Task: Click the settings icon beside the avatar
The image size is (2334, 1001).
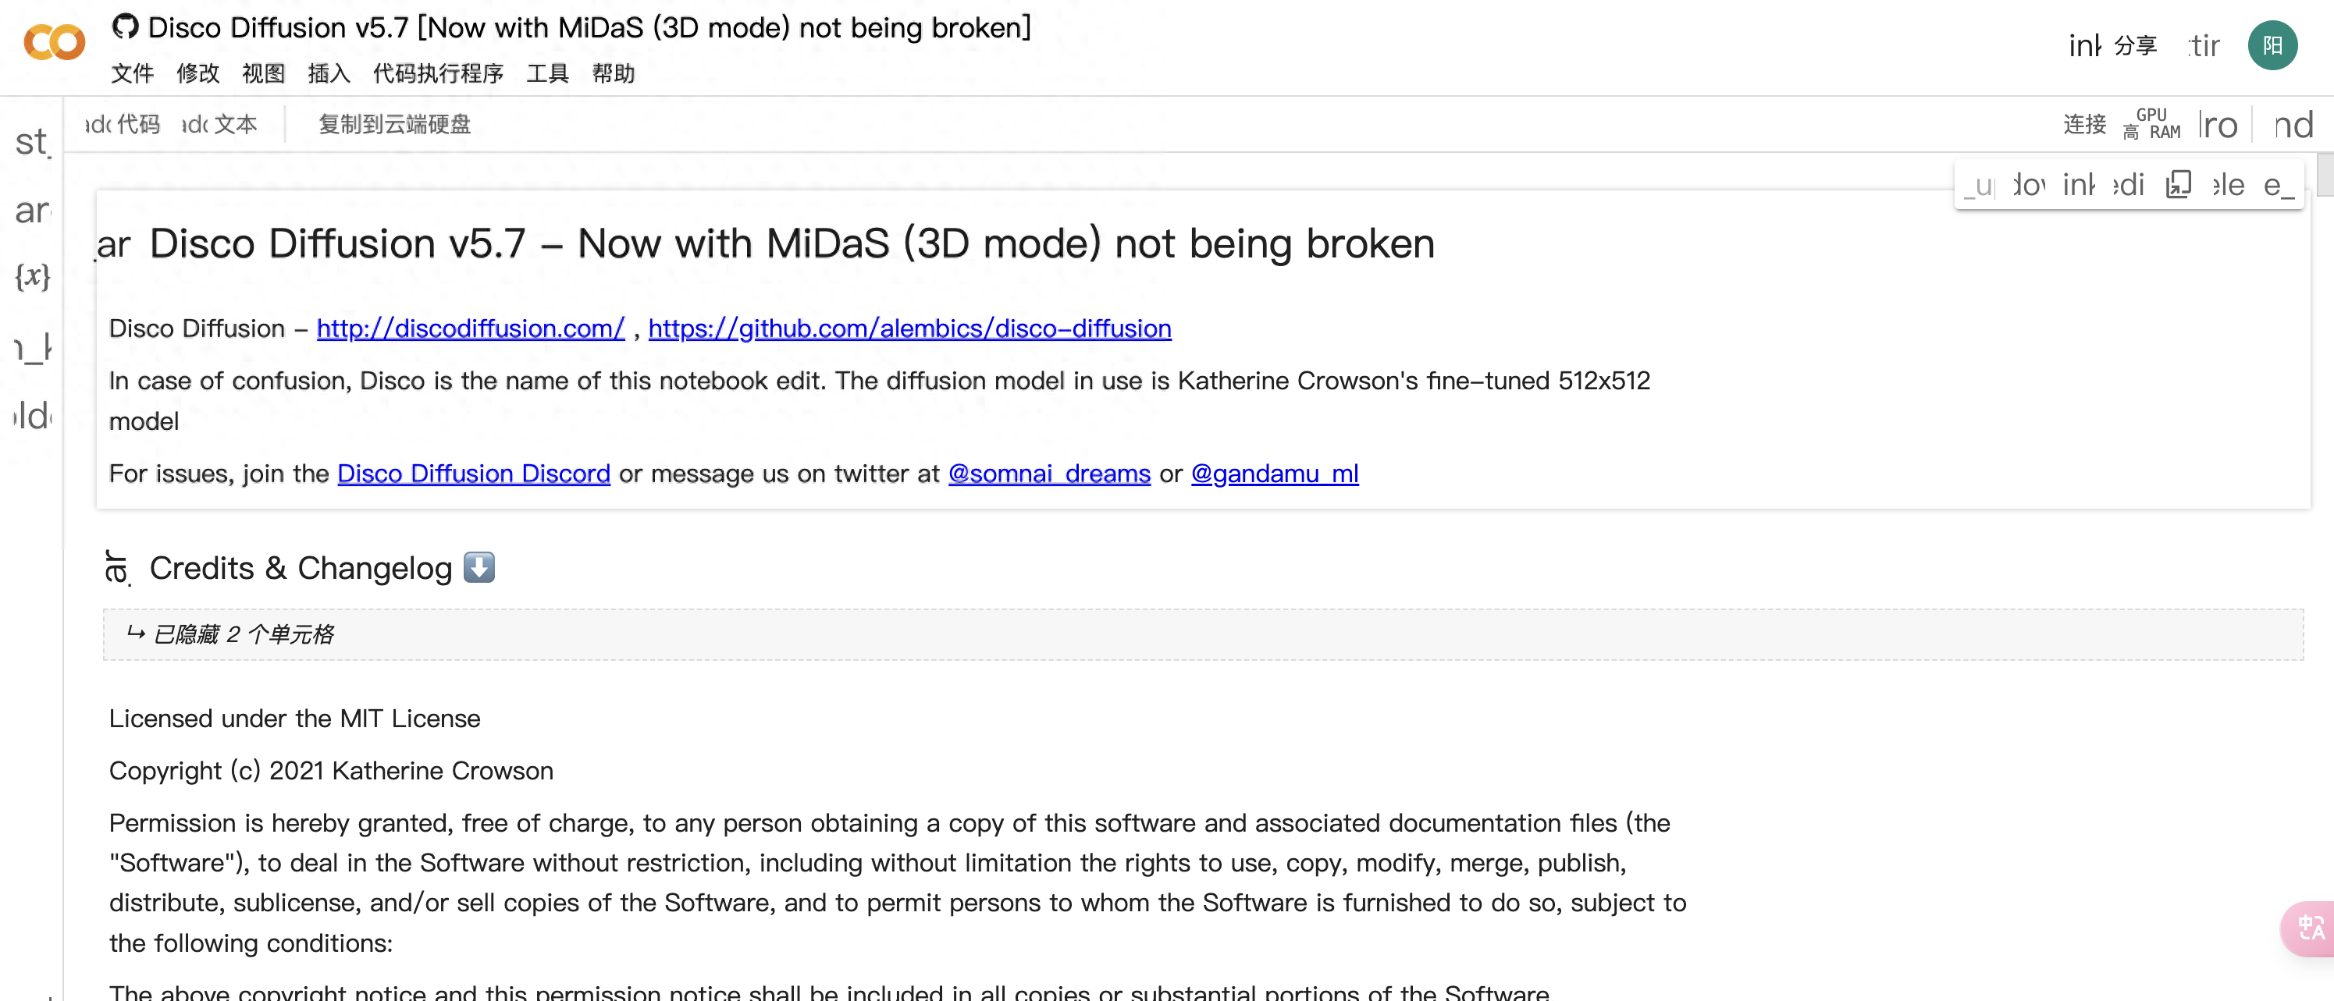Action: [2204, 45]
